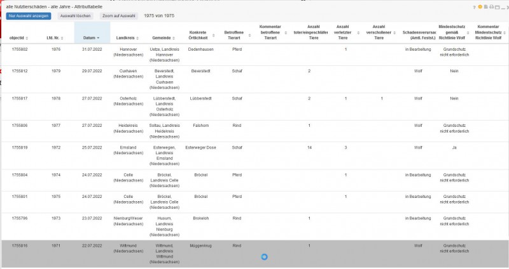This screenshot has height=269, width=509.
Task: Click Zoom auf Auswahl button
Action: click(x=118, y=15)
